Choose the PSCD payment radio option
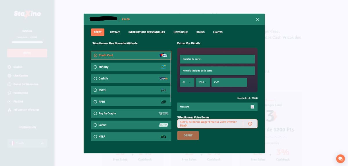Image resolution: width=348 pixels, height=166 pixels. pyautogui.click(x=95, y=90)
